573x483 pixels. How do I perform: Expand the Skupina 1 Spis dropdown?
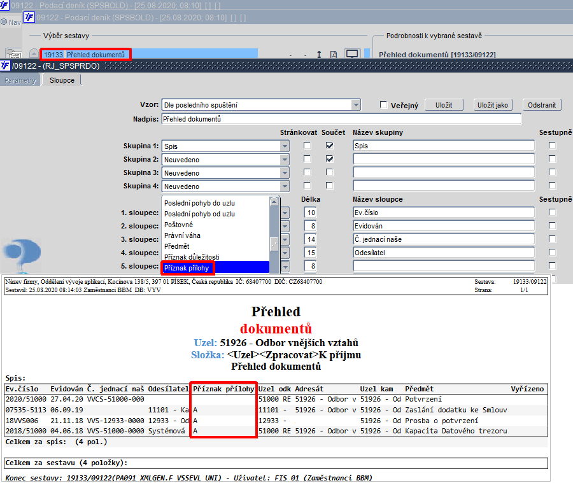285,146
